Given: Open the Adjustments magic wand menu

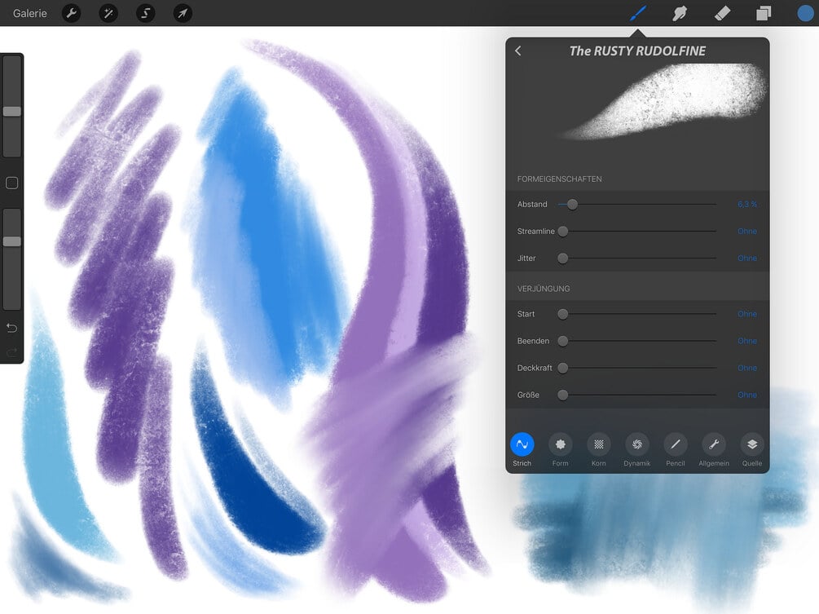Looking at the screenshot, I should point(108,13).
